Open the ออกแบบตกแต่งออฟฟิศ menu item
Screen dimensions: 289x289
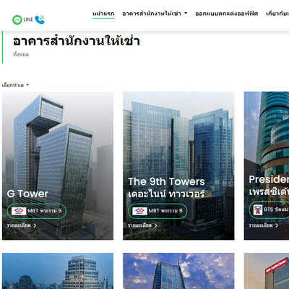[226, 14]
